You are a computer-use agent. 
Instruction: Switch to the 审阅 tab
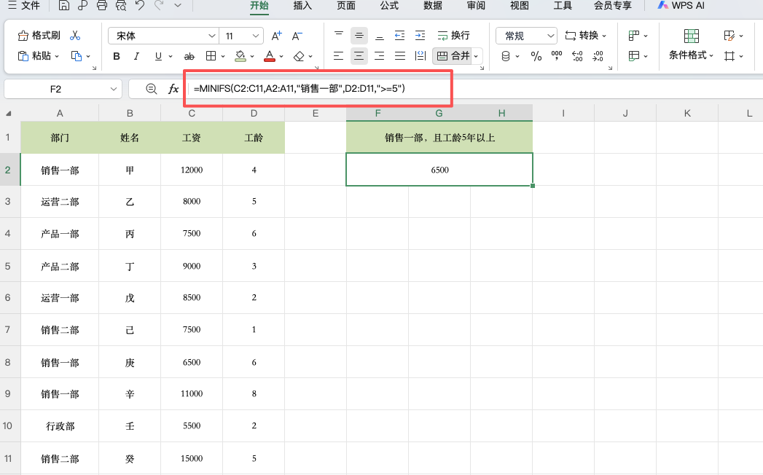click(476, 6)
